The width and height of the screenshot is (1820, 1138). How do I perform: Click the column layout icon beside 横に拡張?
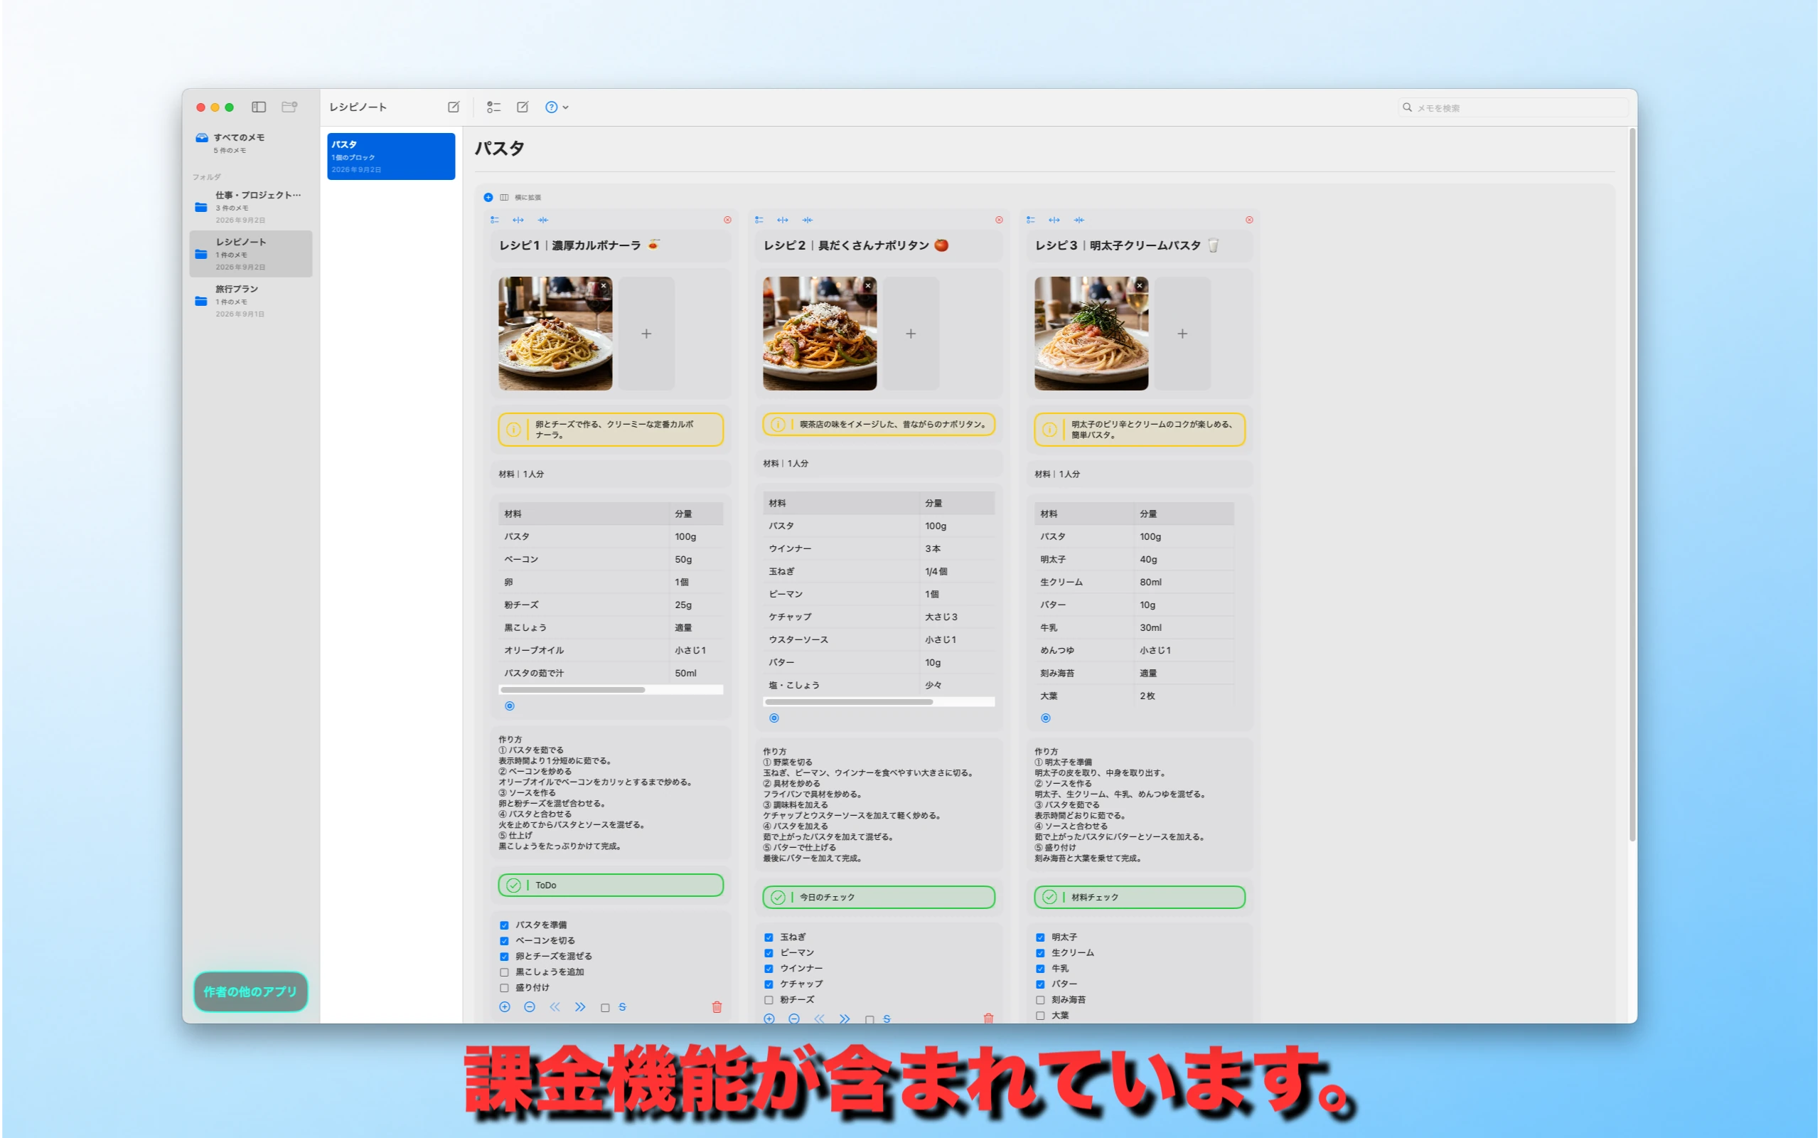(504, 197)
